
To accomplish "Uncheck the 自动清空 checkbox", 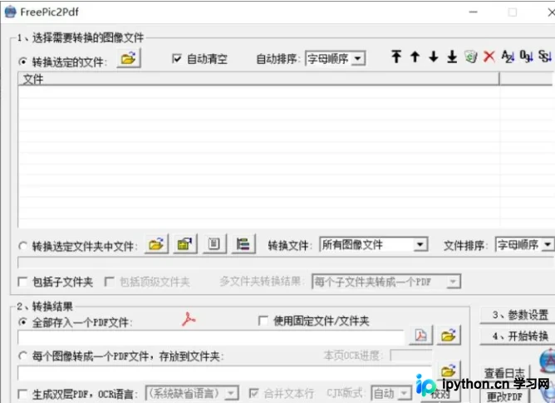I will [x=177, y=58].
